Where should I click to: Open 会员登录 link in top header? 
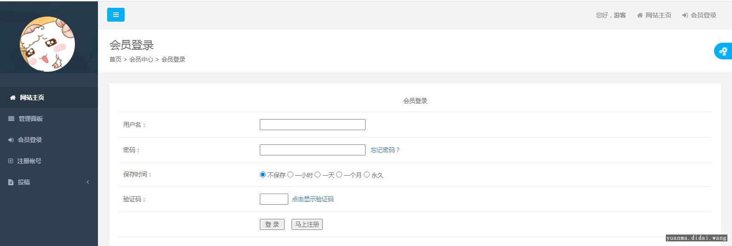[699, 15]
